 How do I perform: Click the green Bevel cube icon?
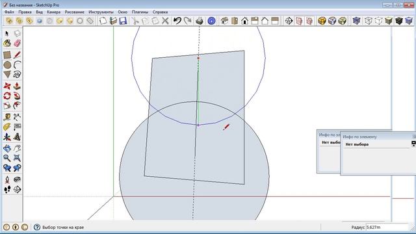343,21
